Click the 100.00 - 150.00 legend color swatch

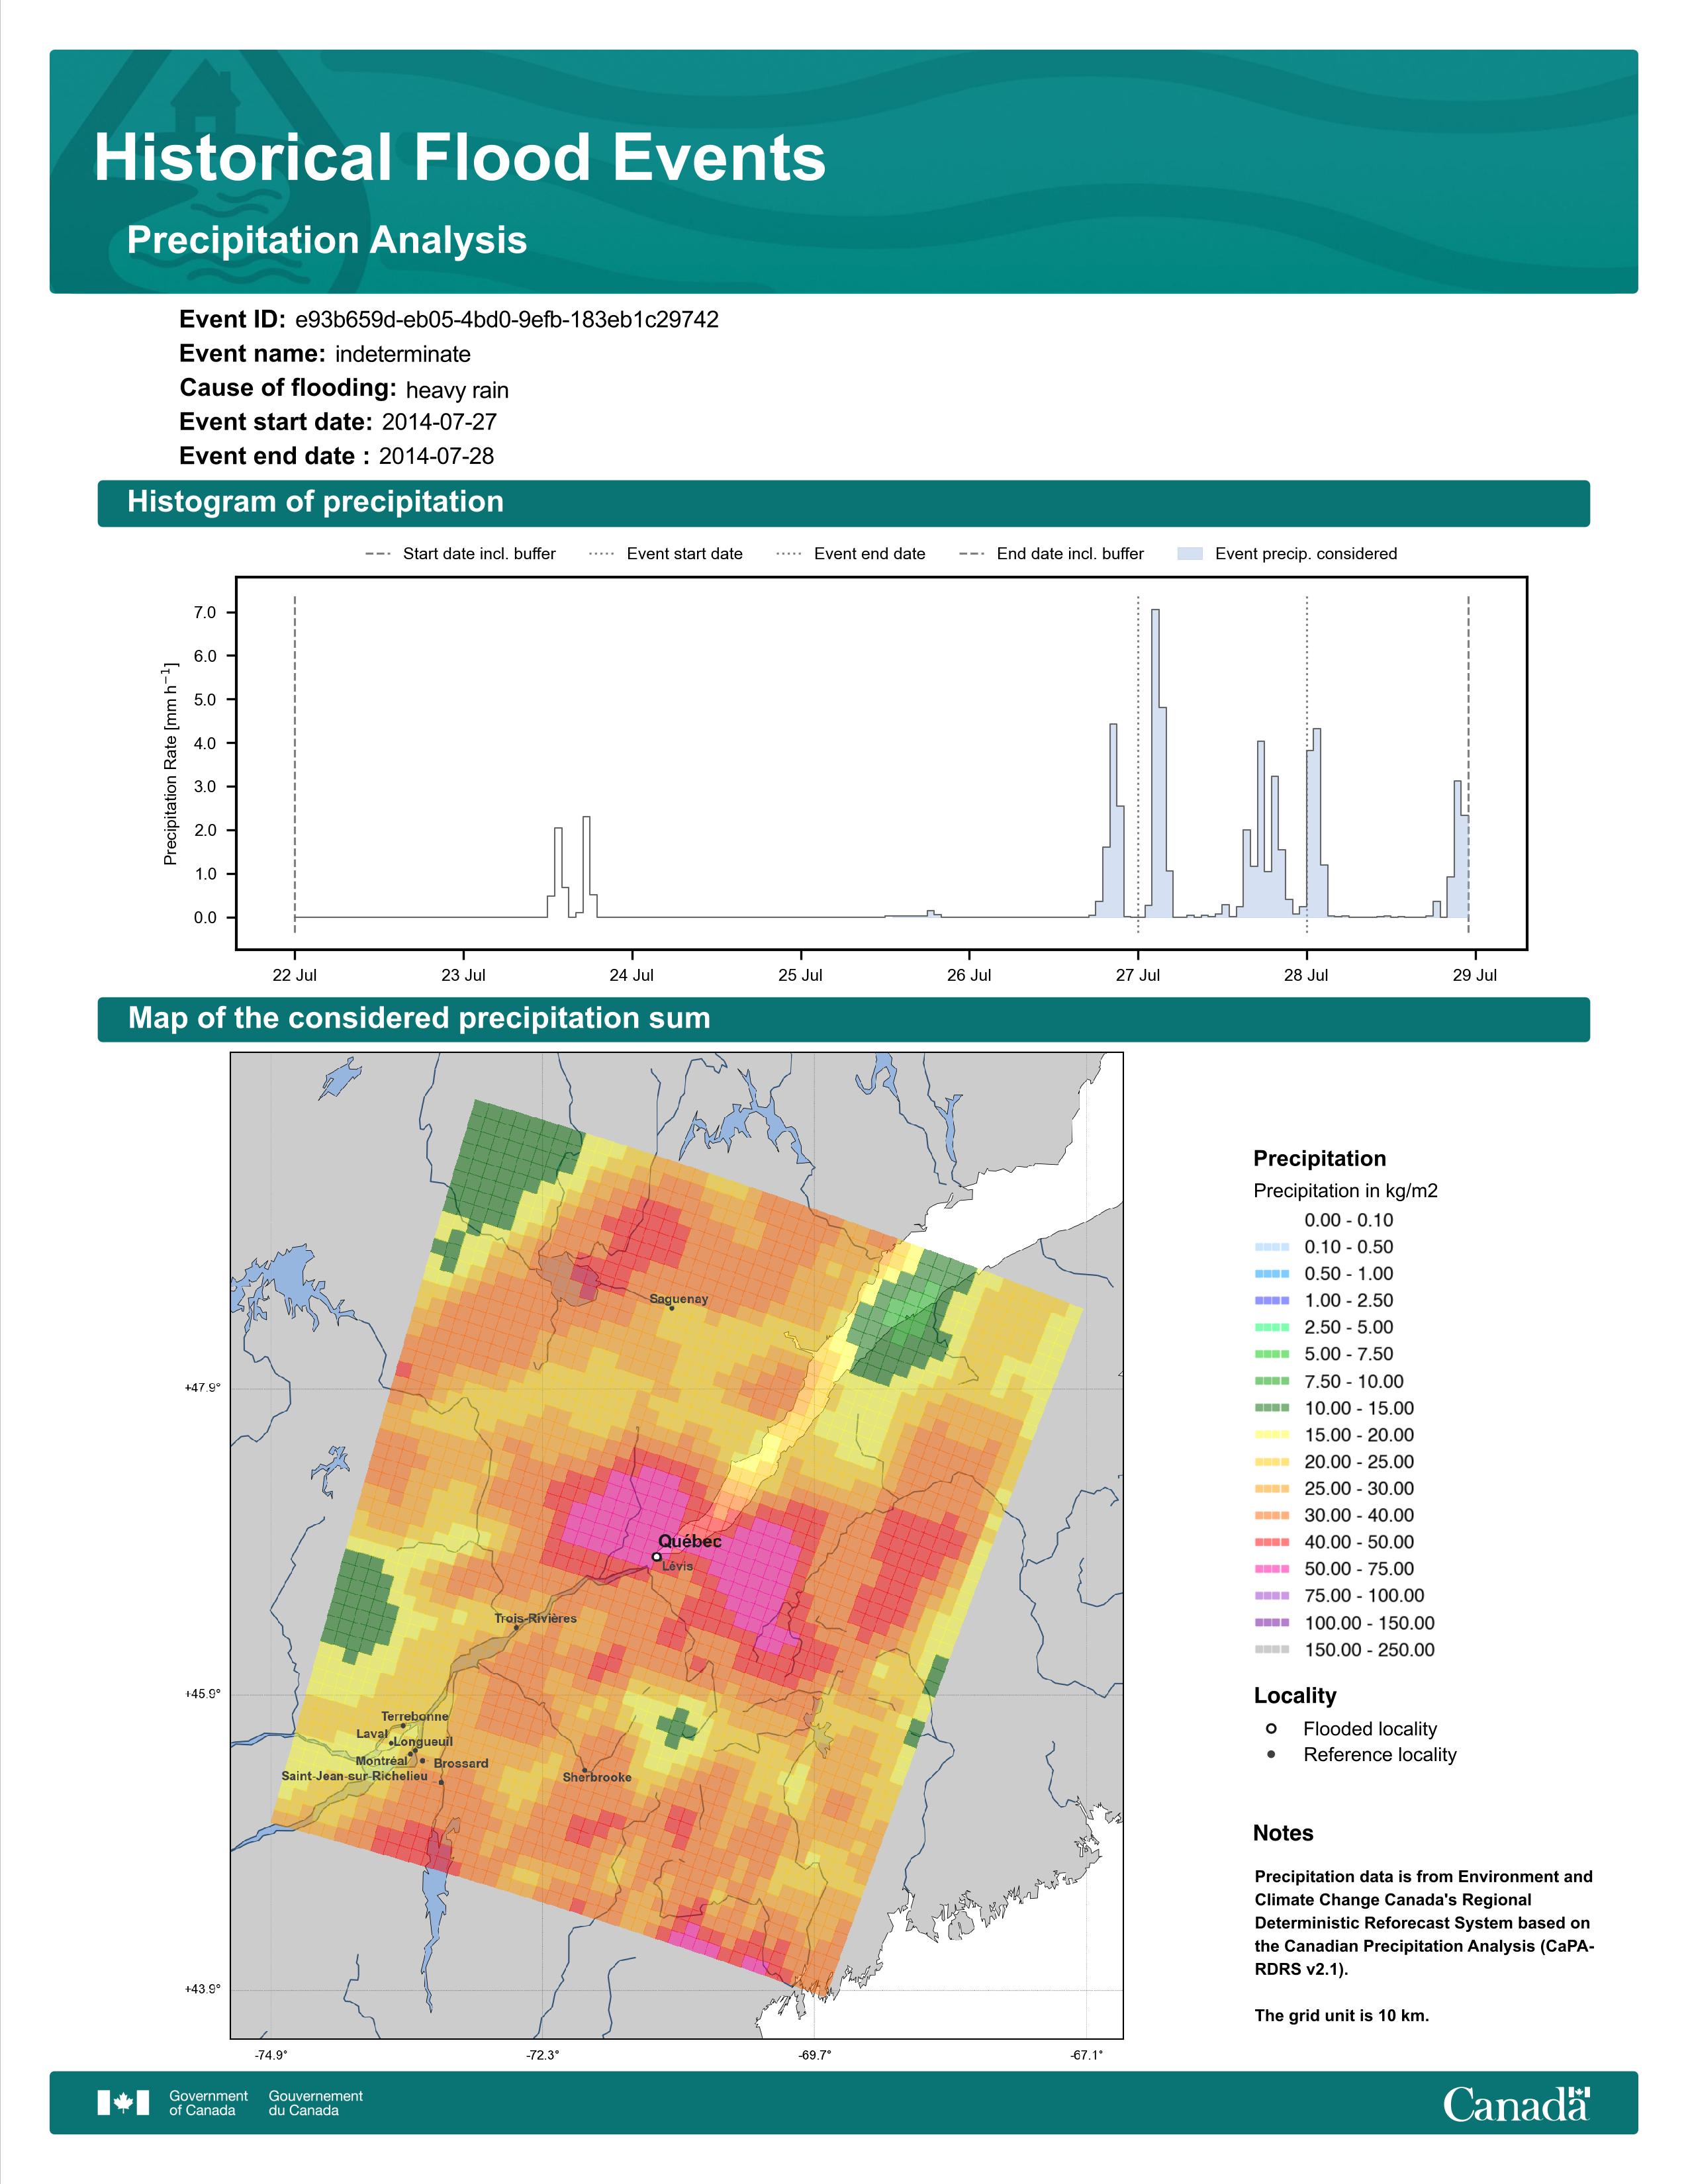click(1272, 1623)
